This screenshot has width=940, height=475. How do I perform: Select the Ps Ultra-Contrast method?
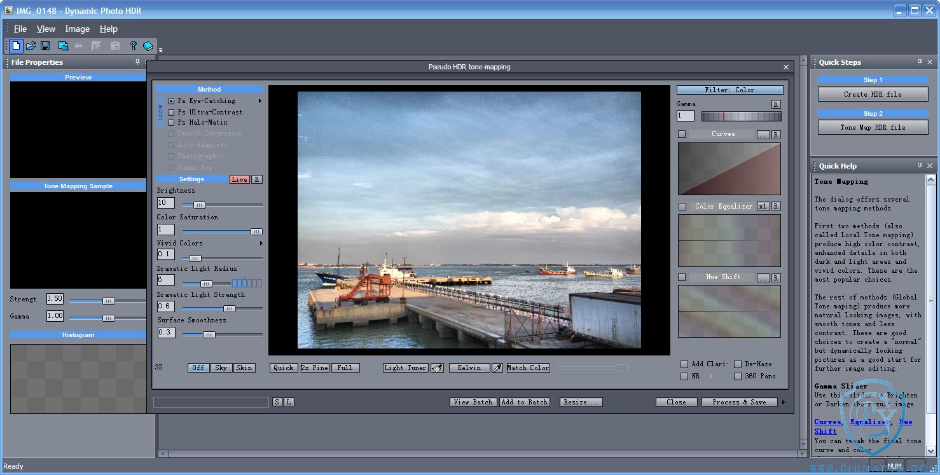(x=171, y=112)
